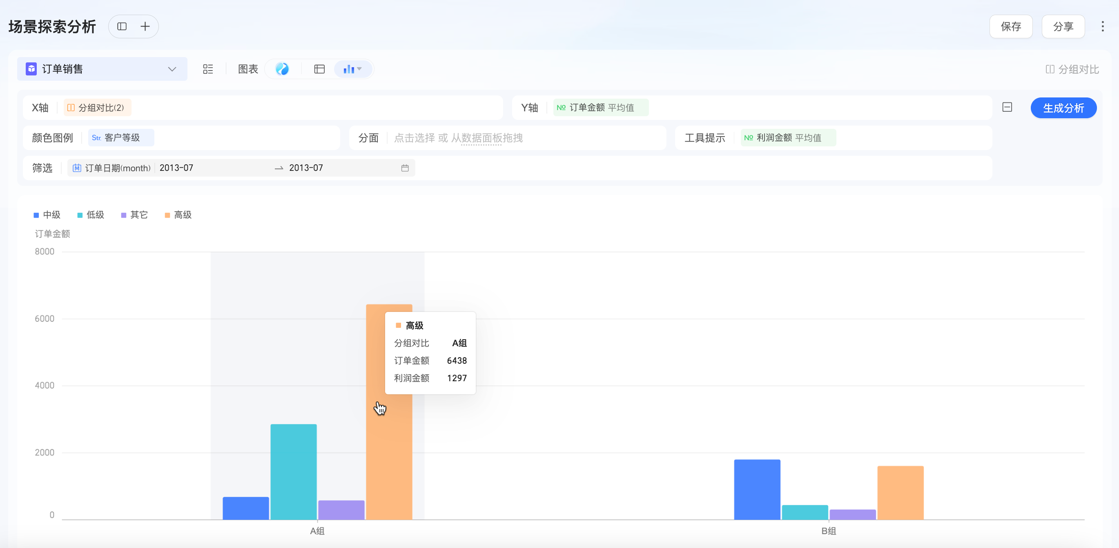Open 订单金额 平均值 Y-axis field options
1119x548 pixels.
601,108
